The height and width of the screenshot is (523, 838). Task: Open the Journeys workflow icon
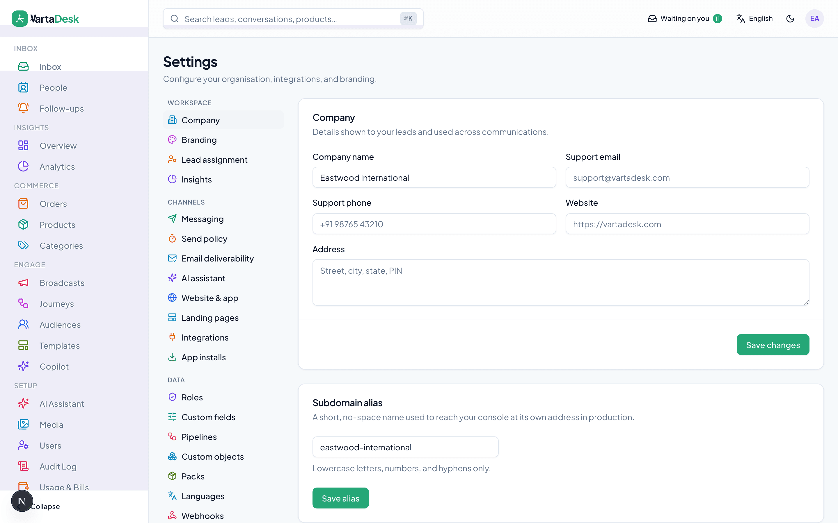click(23, 304)
